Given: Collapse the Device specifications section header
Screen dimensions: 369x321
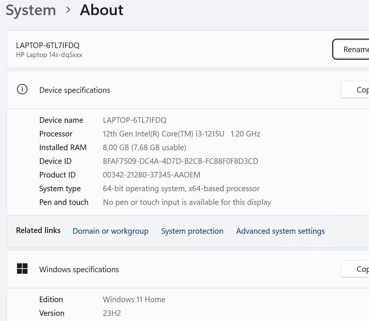Looking at the screenshot, I should [x=185, y=90].
